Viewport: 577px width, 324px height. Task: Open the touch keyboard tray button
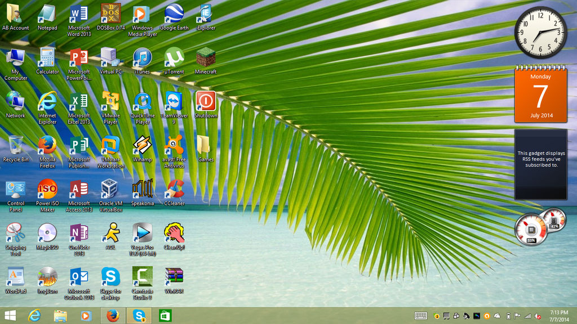point(420,316)
